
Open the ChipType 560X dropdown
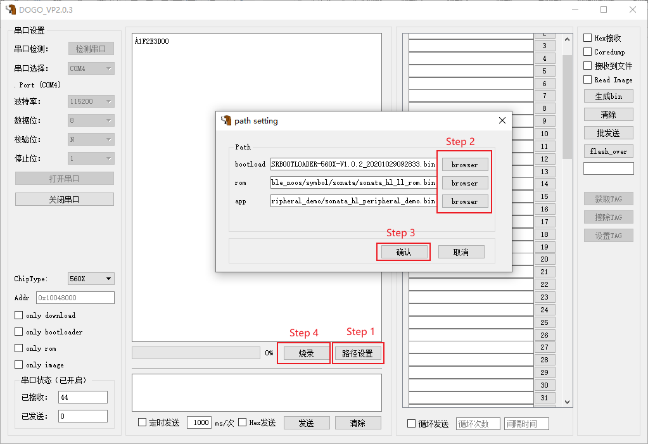click(91, 279)
